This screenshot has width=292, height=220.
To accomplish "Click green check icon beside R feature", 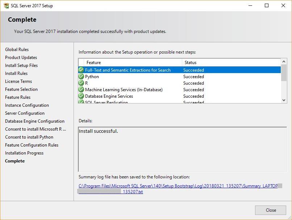I will tap(81, 83).
